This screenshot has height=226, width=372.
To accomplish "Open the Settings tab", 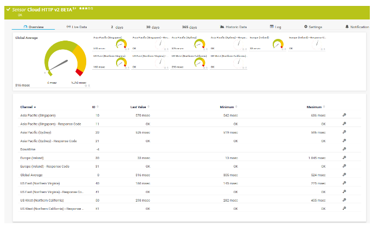I will 313,27.
